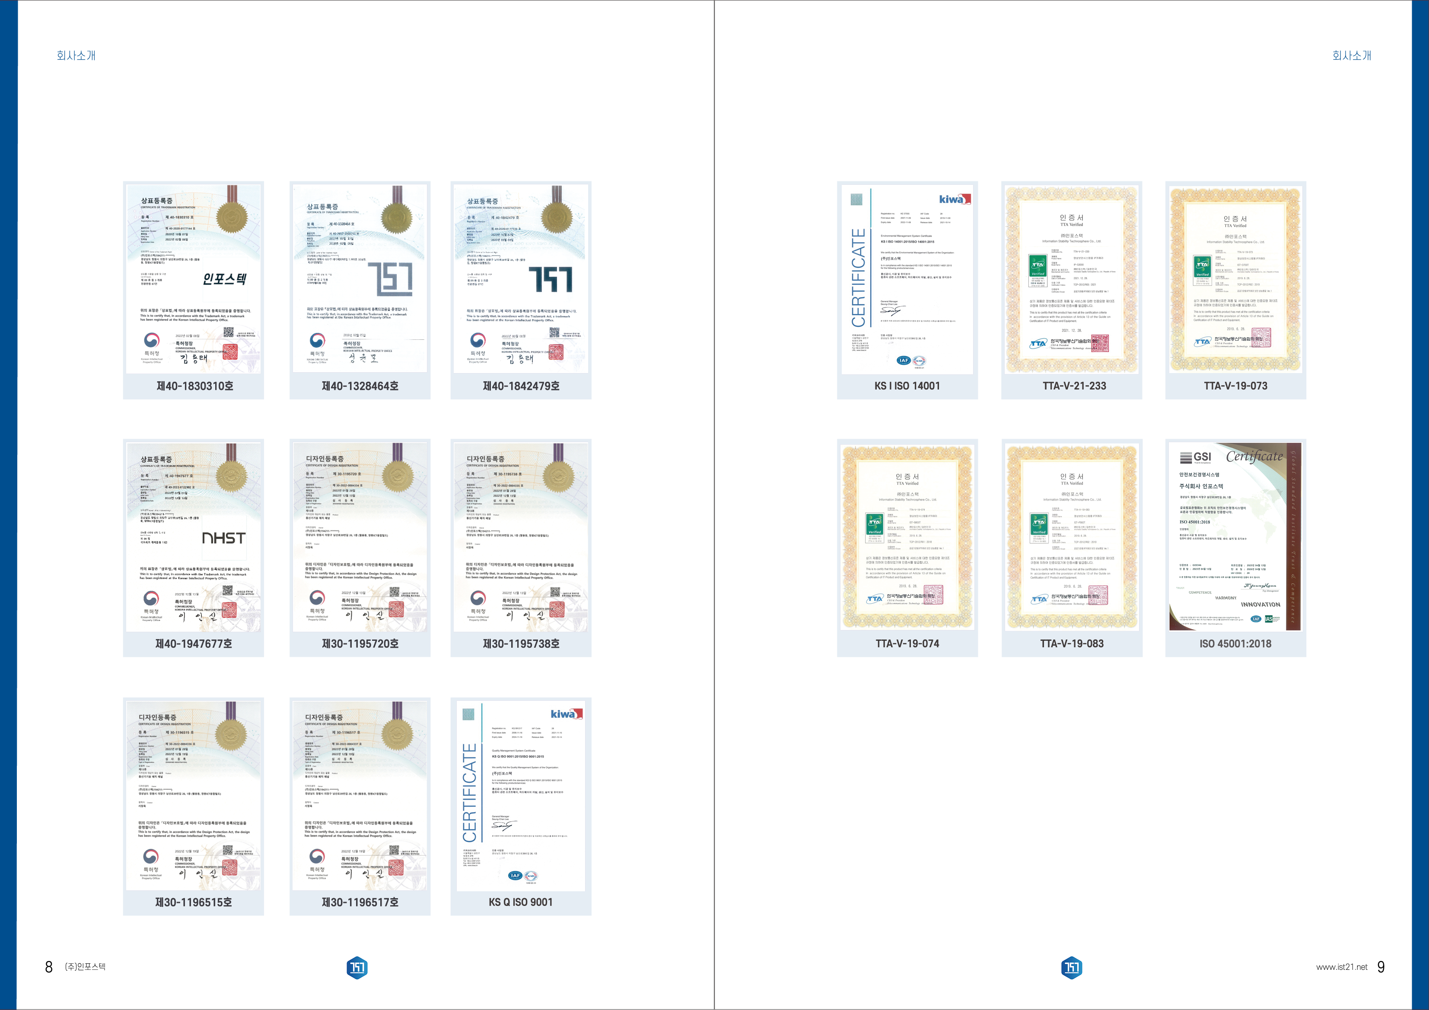Open design registration certificate 제30-1195720호

click(x=360, y=537)
